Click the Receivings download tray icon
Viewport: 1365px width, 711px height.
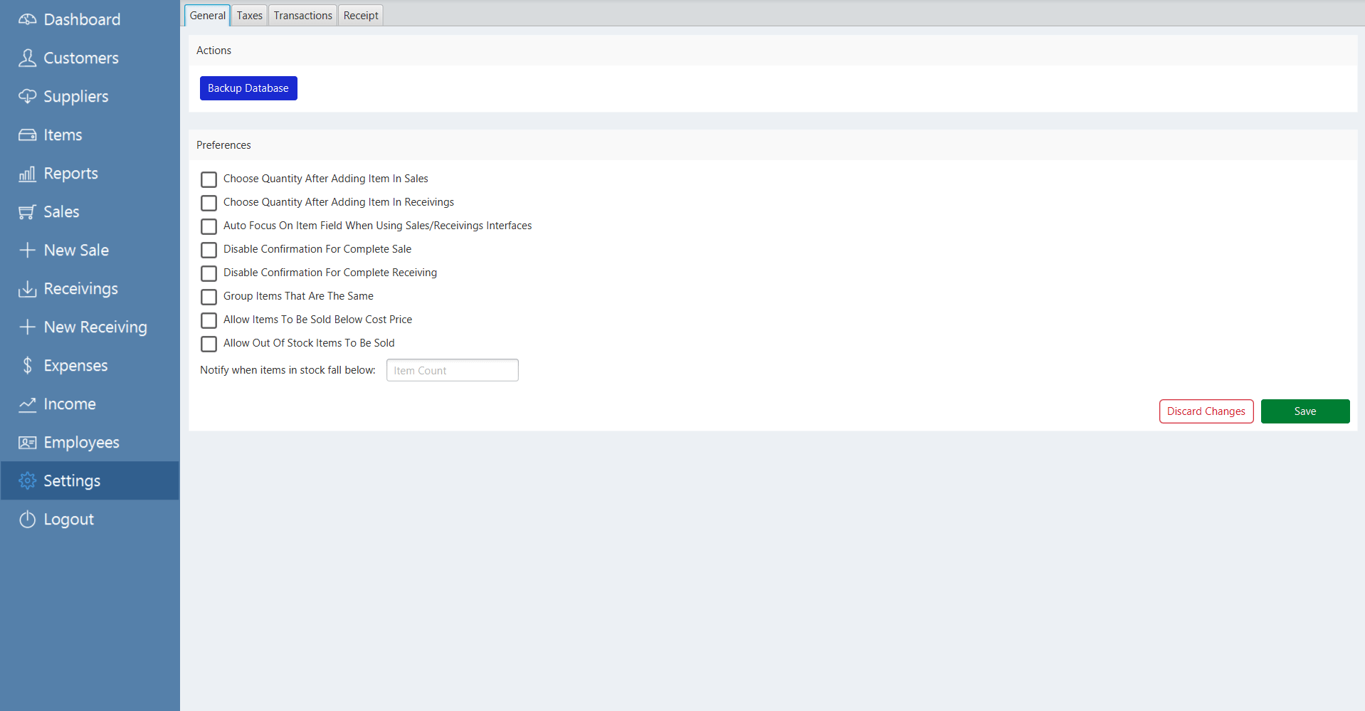pyautogui.click(x=27, y=289)
